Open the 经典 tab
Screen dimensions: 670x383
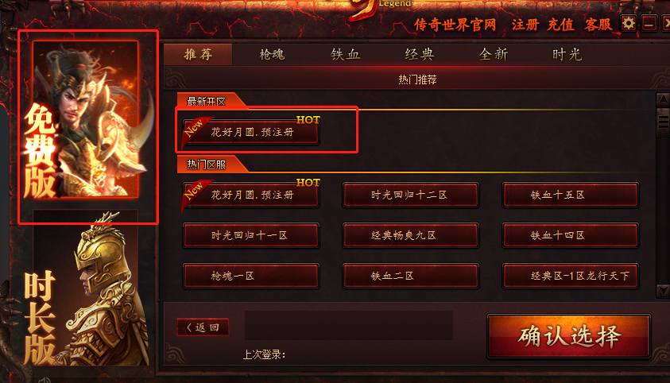point(419,55)
